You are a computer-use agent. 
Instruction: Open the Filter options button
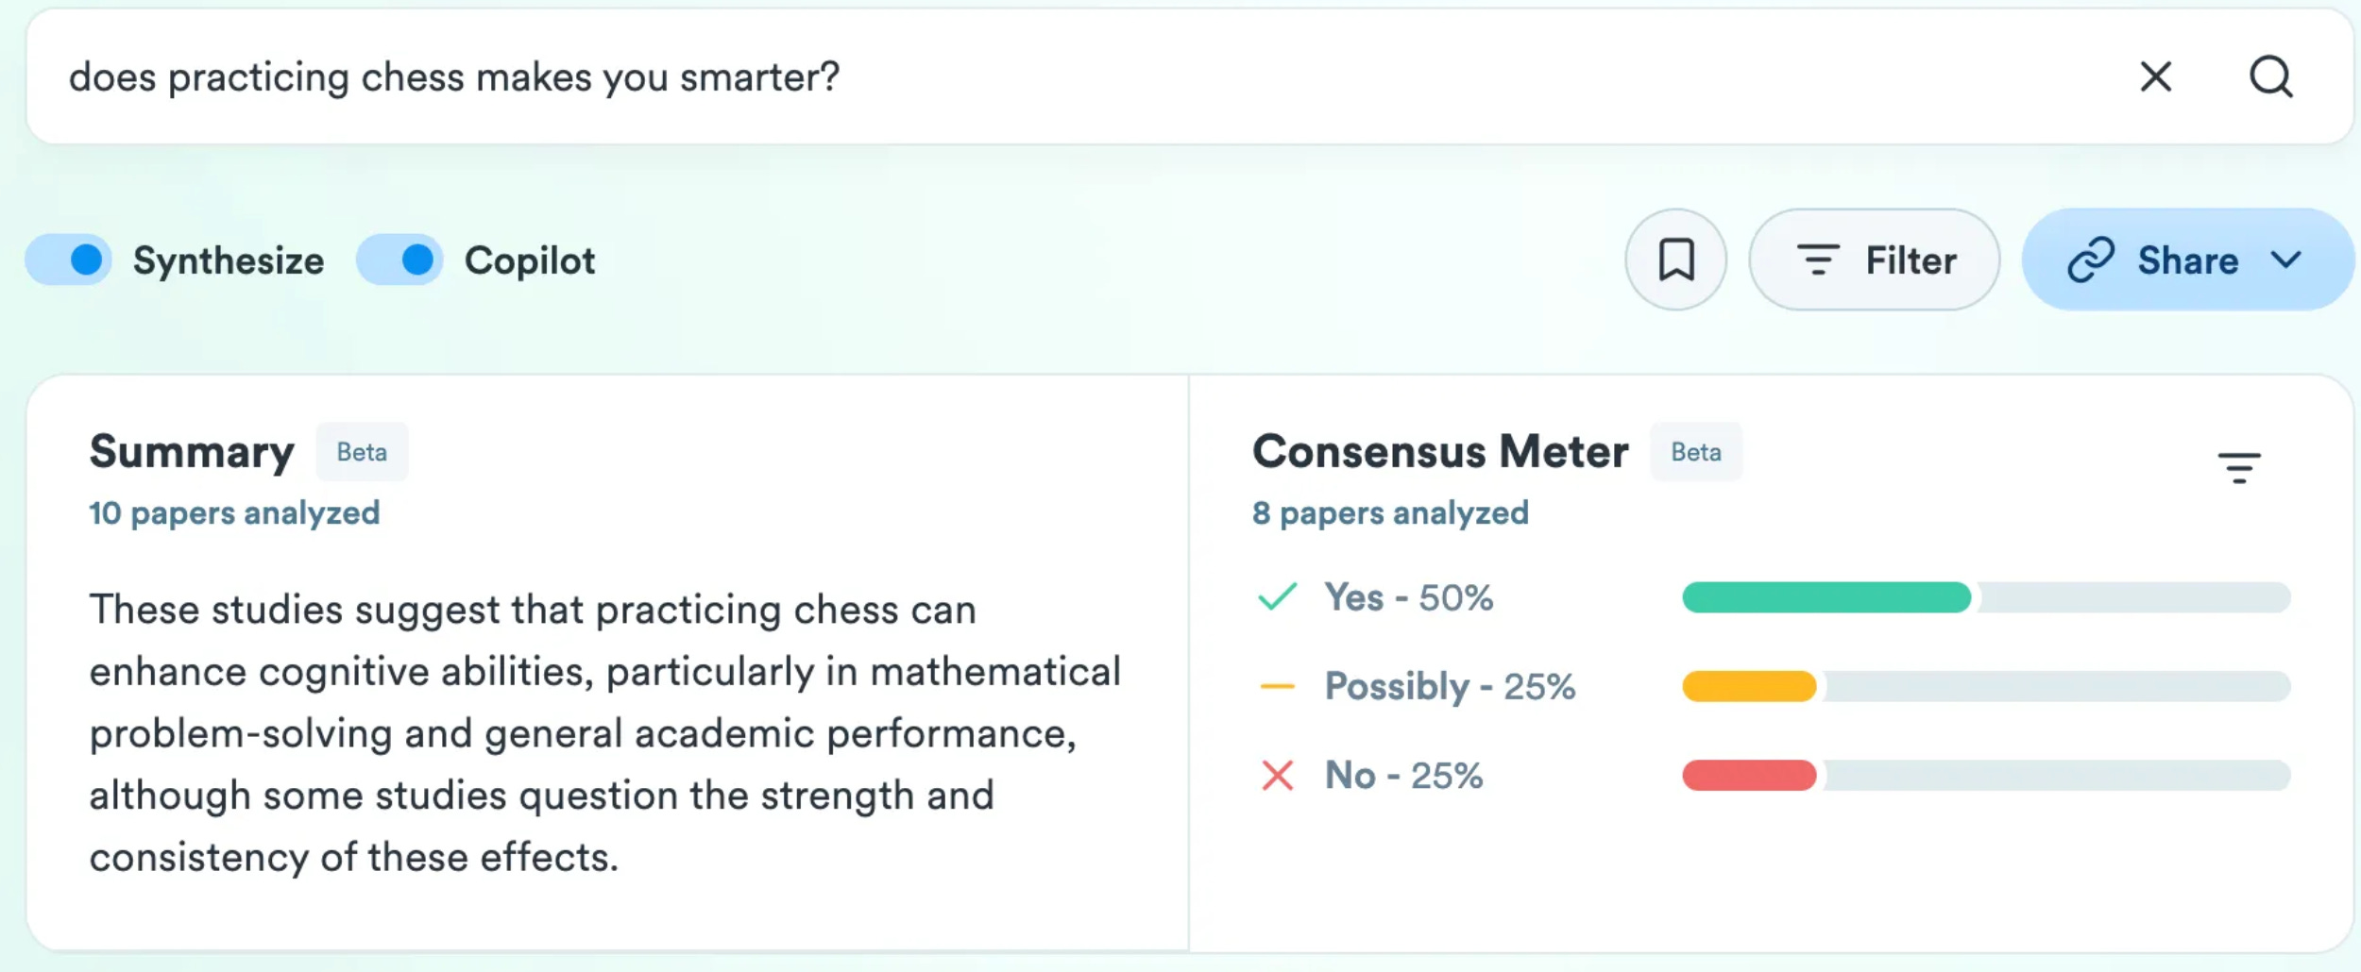[x=1875, y=260]
